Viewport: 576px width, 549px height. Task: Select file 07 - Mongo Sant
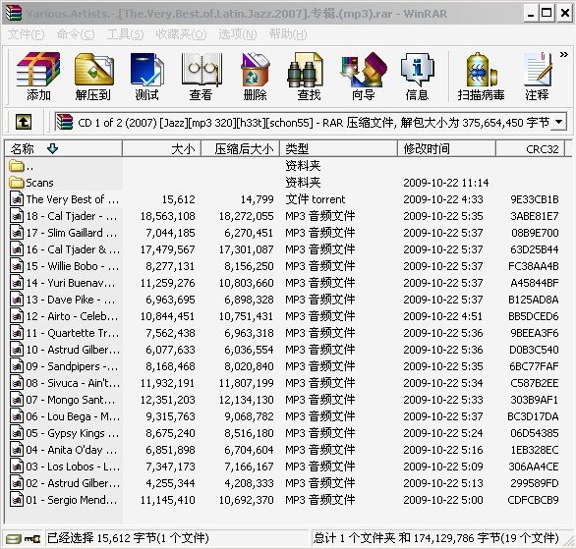[x=71, y=400]
